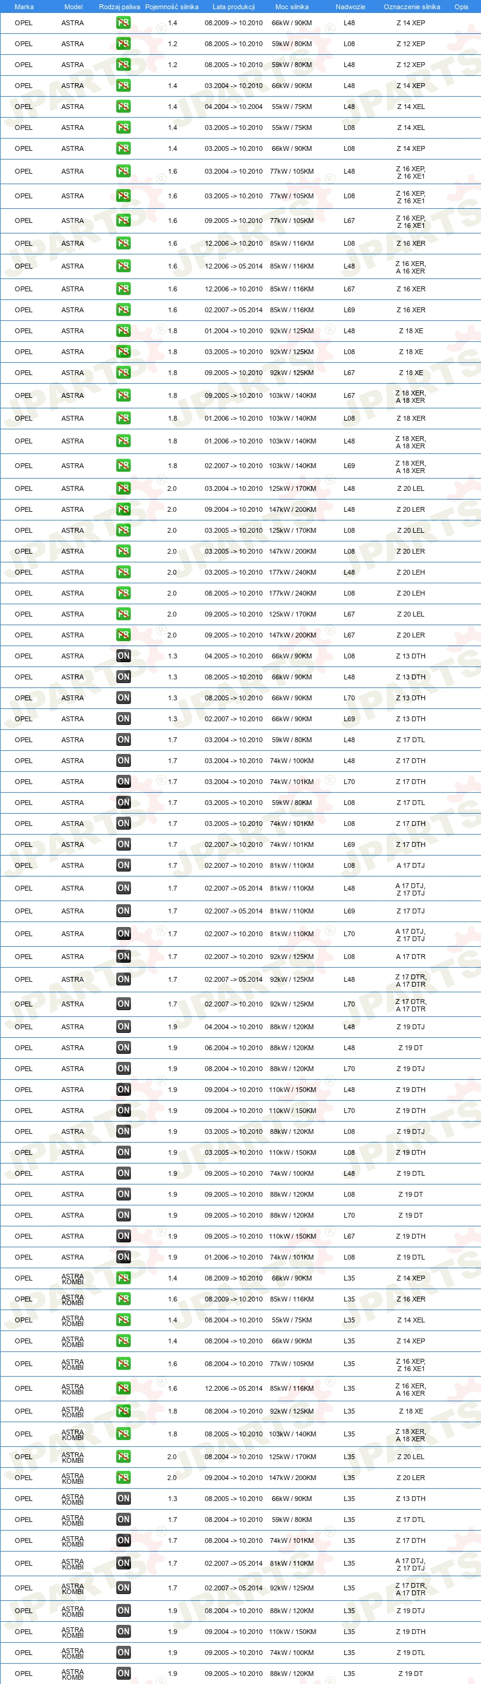This screenshot has height=1684, width=481.
Task: Select 'Z 13 DTH' engine code in L70 row
Action: coord(410,697)
